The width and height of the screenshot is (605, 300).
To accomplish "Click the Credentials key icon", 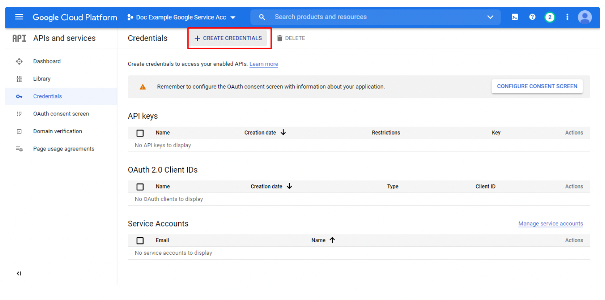I will tap(19, 96).
